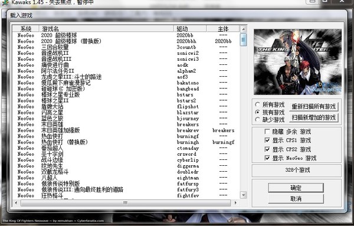
Task: Select game row 龙虎之拳III:斗士的路途
Action: (126, 77)
